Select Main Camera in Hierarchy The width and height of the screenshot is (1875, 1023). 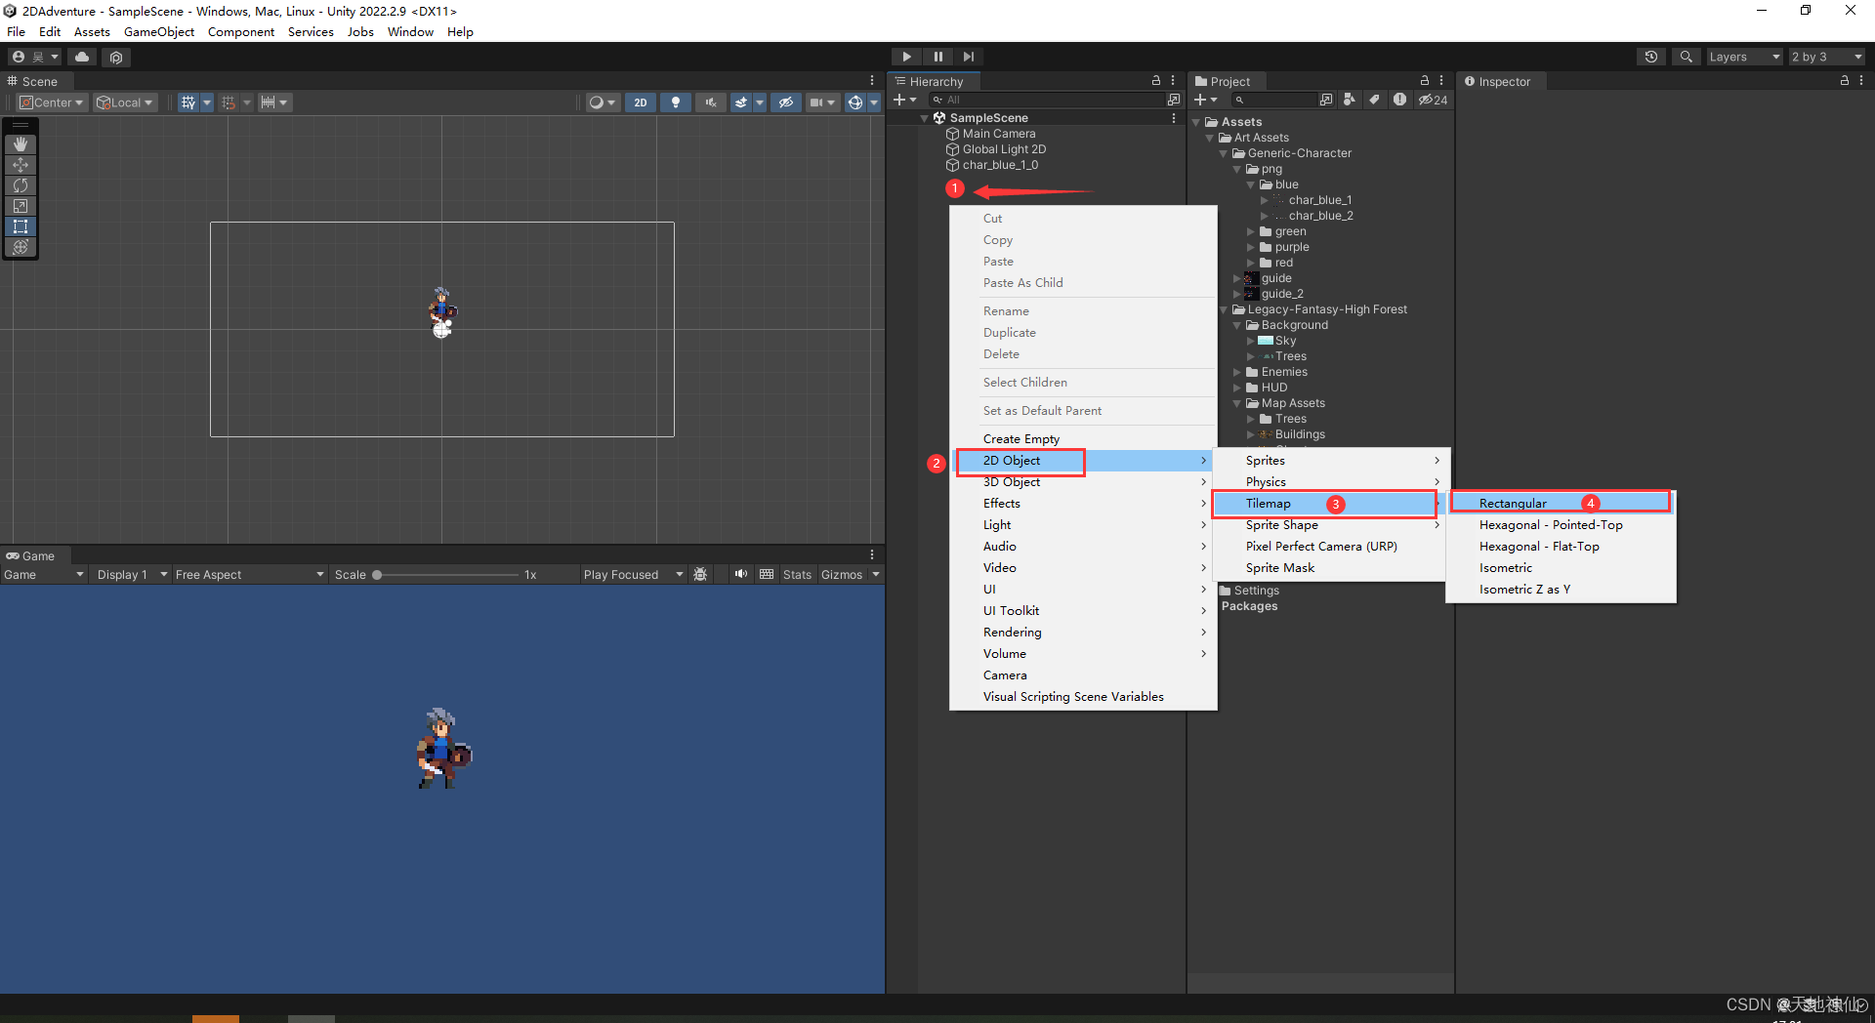click(x=998, y=134)
